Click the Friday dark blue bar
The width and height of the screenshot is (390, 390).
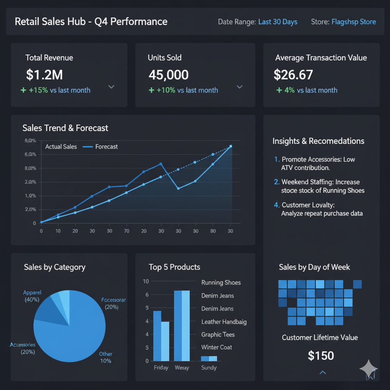click(157, 336)
